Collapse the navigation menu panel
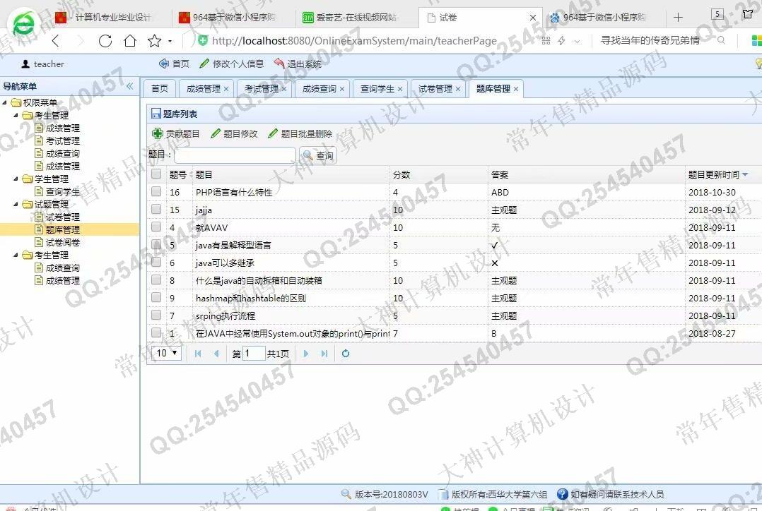 click(129, 86)
